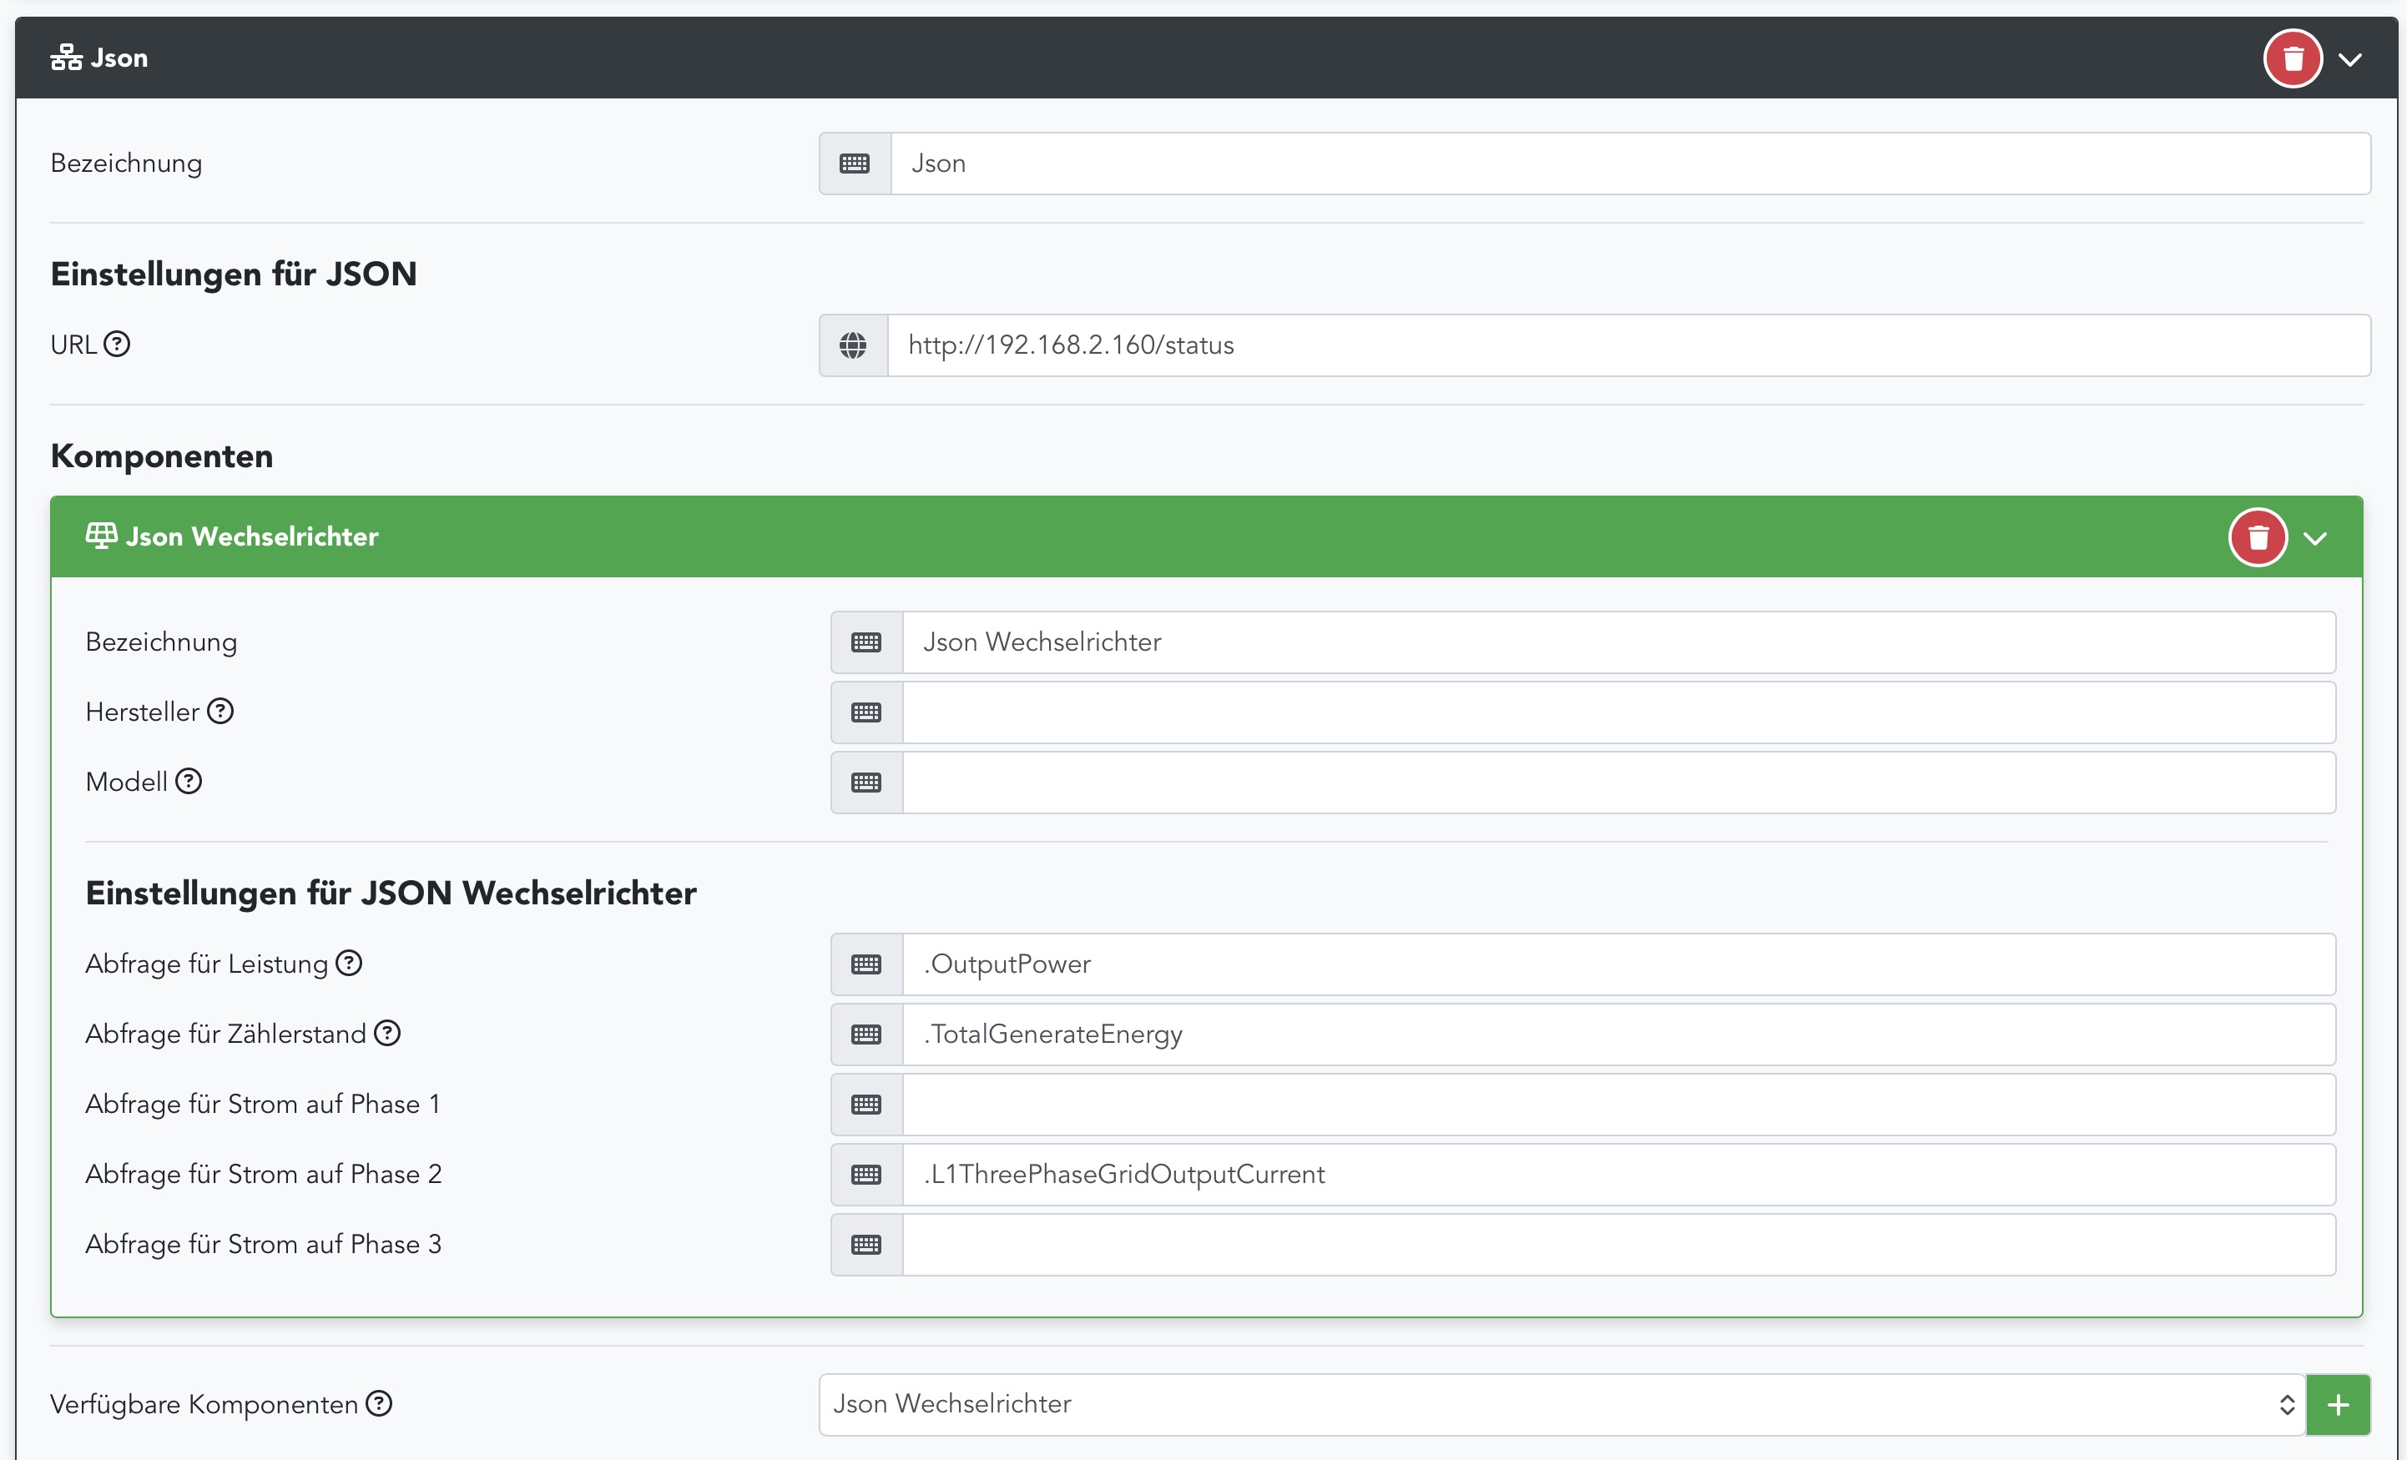Image resolution: width=2407 pixels, height=1460 pixels.
Task: Click help icon next to URL label
Action: (117, 345)
